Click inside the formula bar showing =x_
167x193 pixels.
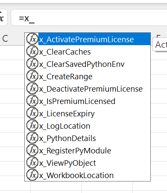[89, 17]
